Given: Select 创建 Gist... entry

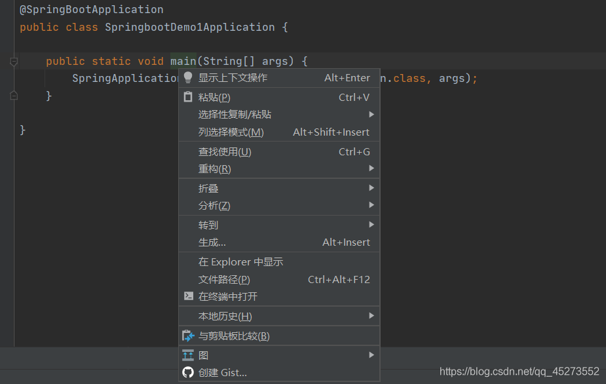Looking at the screenshot, I should 279,372.
